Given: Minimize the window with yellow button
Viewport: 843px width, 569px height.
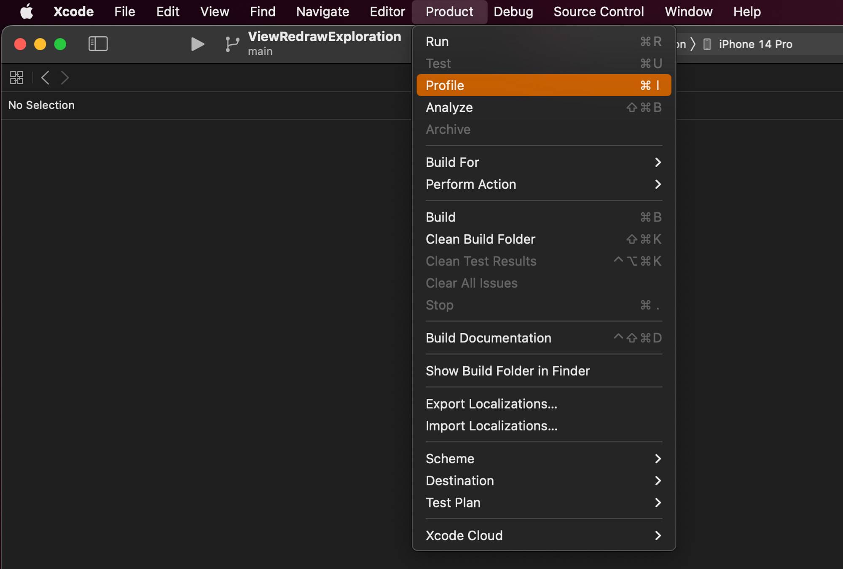Looking at the screenshot, I should [40, 44].
